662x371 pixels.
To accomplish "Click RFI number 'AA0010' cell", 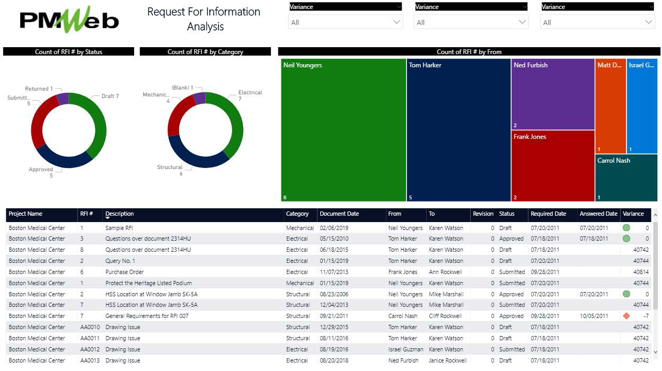I will click(x=90, y=327).
